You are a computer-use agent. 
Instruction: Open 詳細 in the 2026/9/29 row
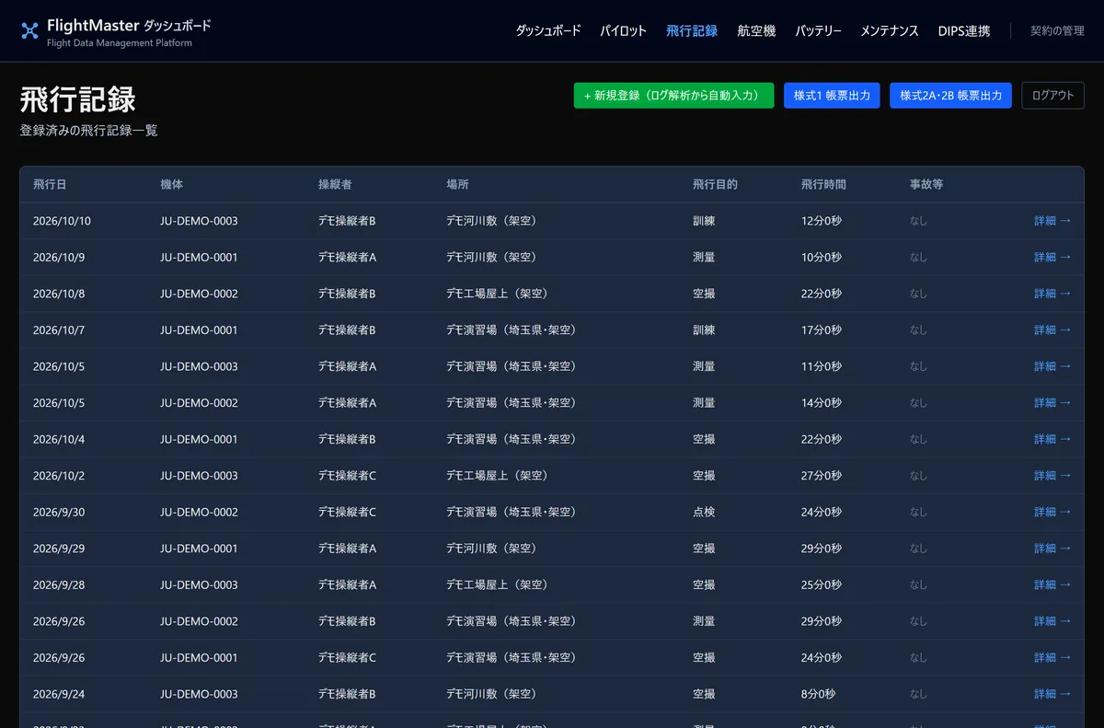[1052, 549]
